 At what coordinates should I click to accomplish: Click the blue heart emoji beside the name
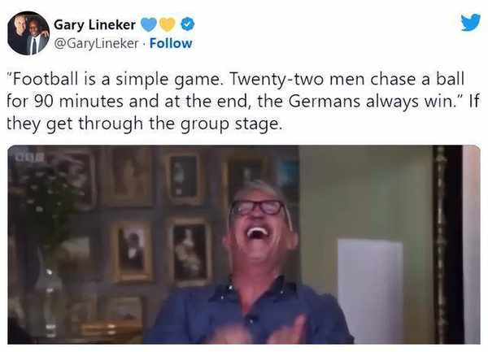(x=149, y=24)
